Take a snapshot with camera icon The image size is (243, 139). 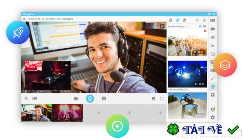coord(104,98)
